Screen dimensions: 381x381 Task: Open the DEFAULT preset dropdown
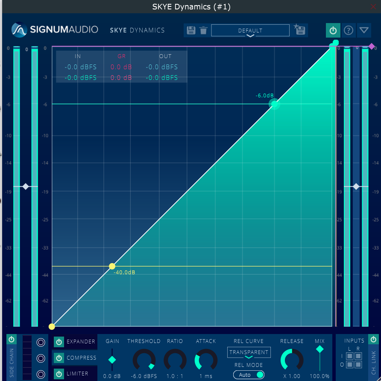pos(250,30)
